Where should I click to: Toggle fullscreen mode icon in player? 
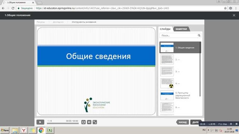point(95,122)
